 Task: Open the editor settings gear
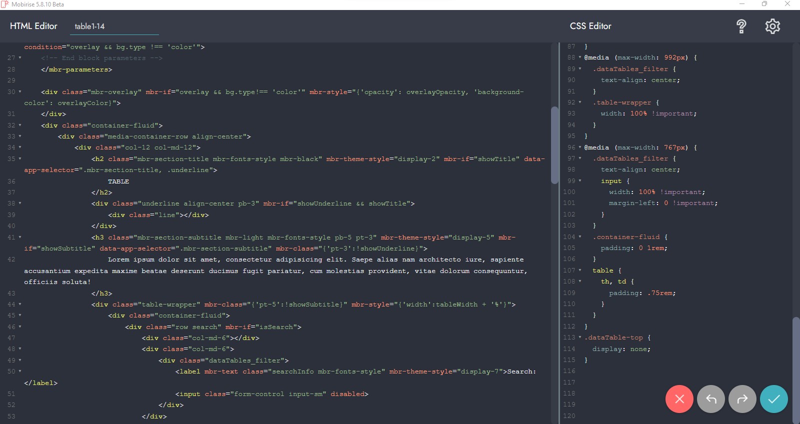pyautogui.click(x=772, y=26)
